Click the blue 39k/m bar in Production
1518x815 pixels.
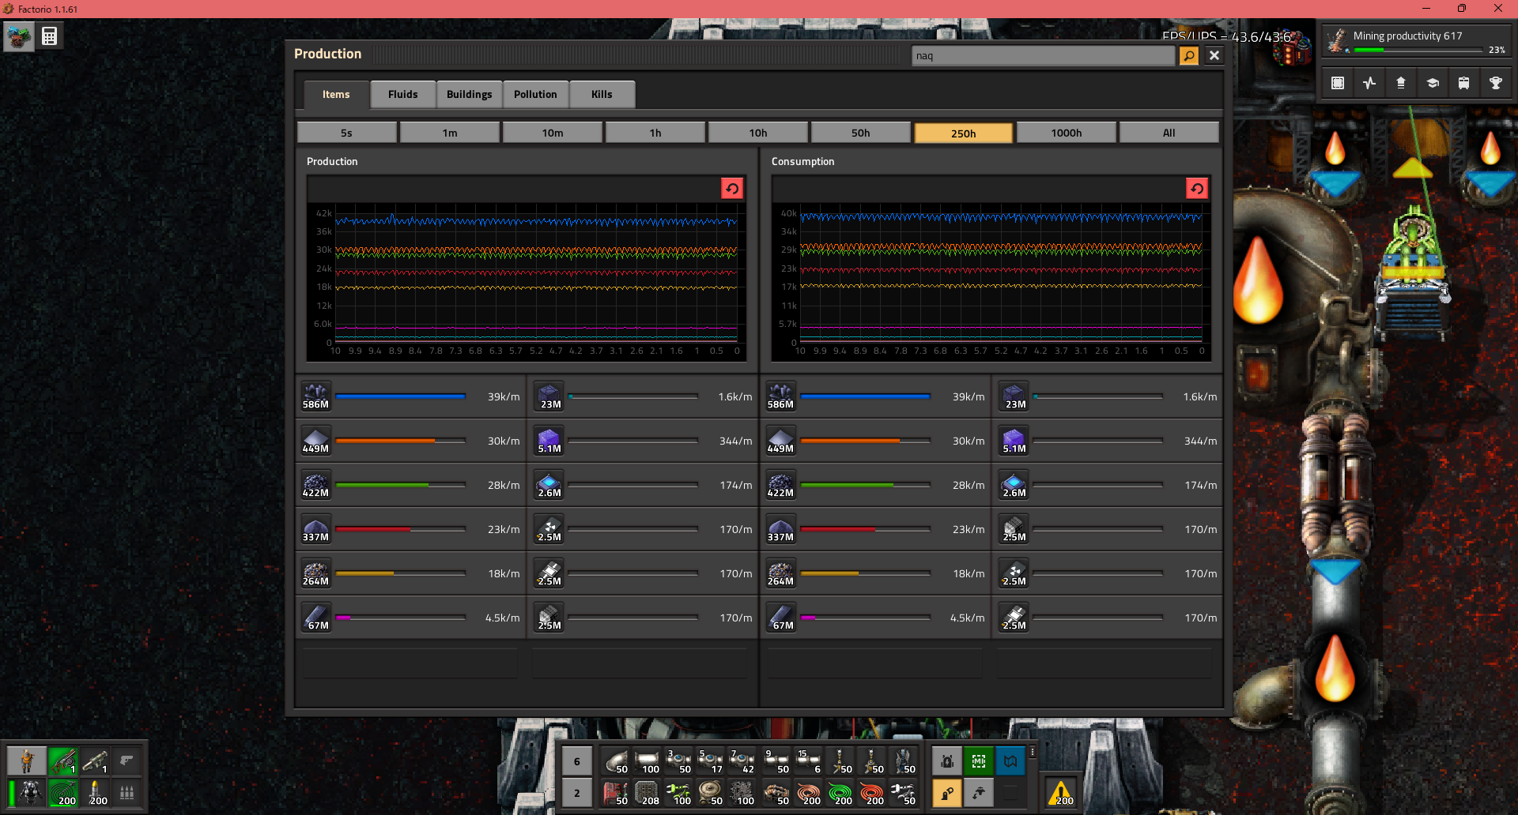pyautogui.click(x=400, y=396)
